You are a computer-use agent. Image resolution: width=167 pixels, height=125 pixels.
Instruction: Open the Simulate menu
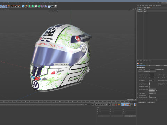pos(21,3)
